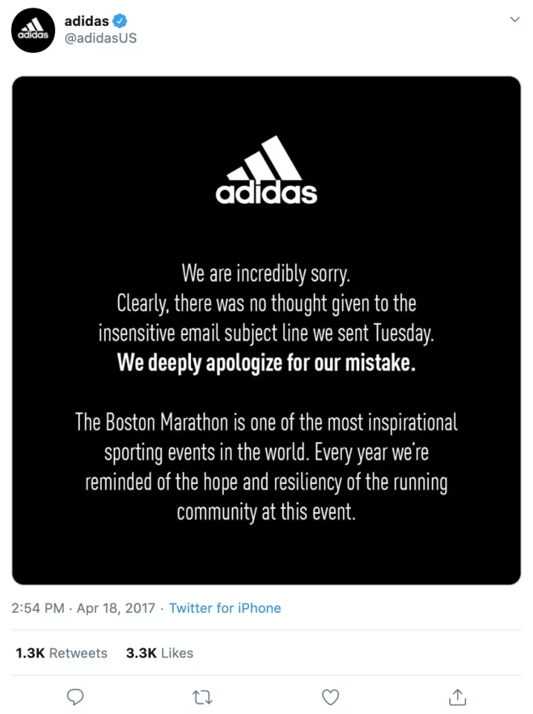The image size is (533, 714).
Task: Click the 2:54 PM timestamp
Action: coord(38,608)
